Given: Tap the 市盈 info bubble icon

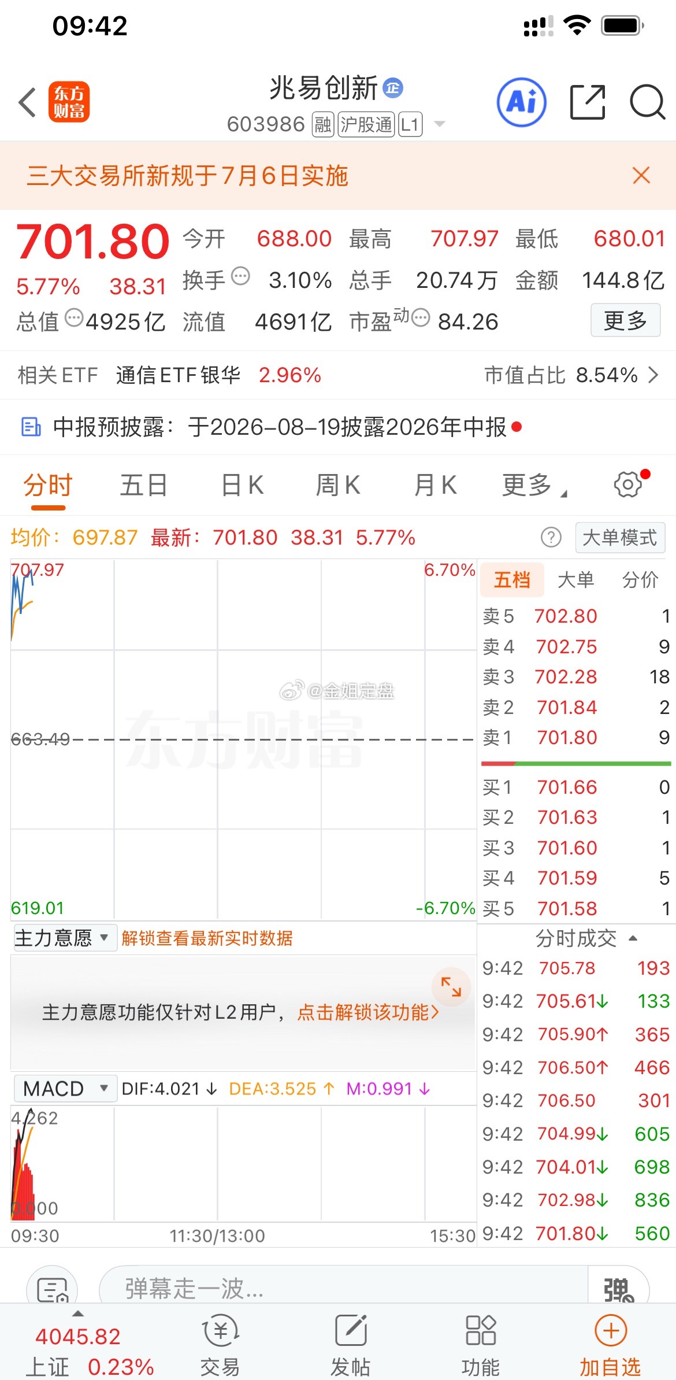Looking at the screenshot, I should [x=421, y=318].
